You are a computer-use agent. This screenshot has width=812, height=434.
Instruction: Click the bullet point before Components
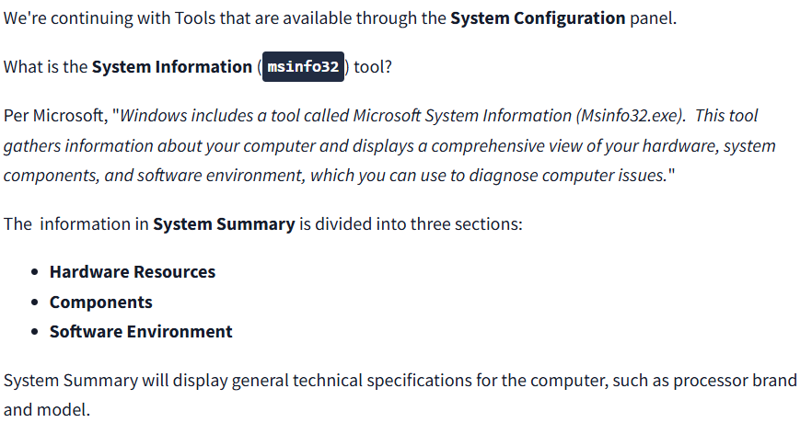[x=34, y=303]
